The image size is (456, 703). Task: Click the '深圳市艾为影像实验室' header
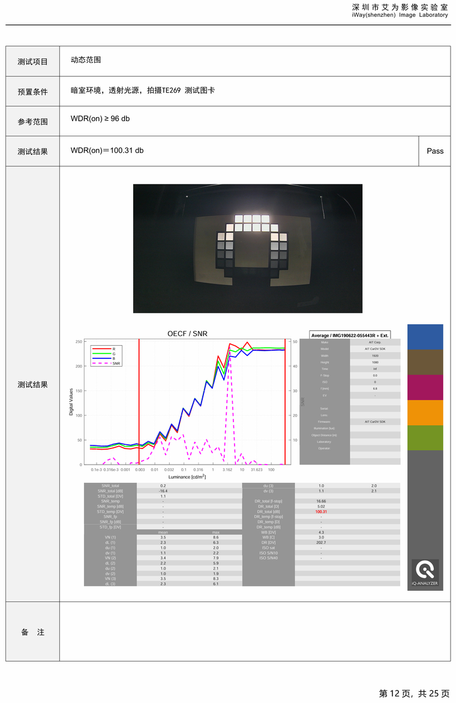pos(400,7)
